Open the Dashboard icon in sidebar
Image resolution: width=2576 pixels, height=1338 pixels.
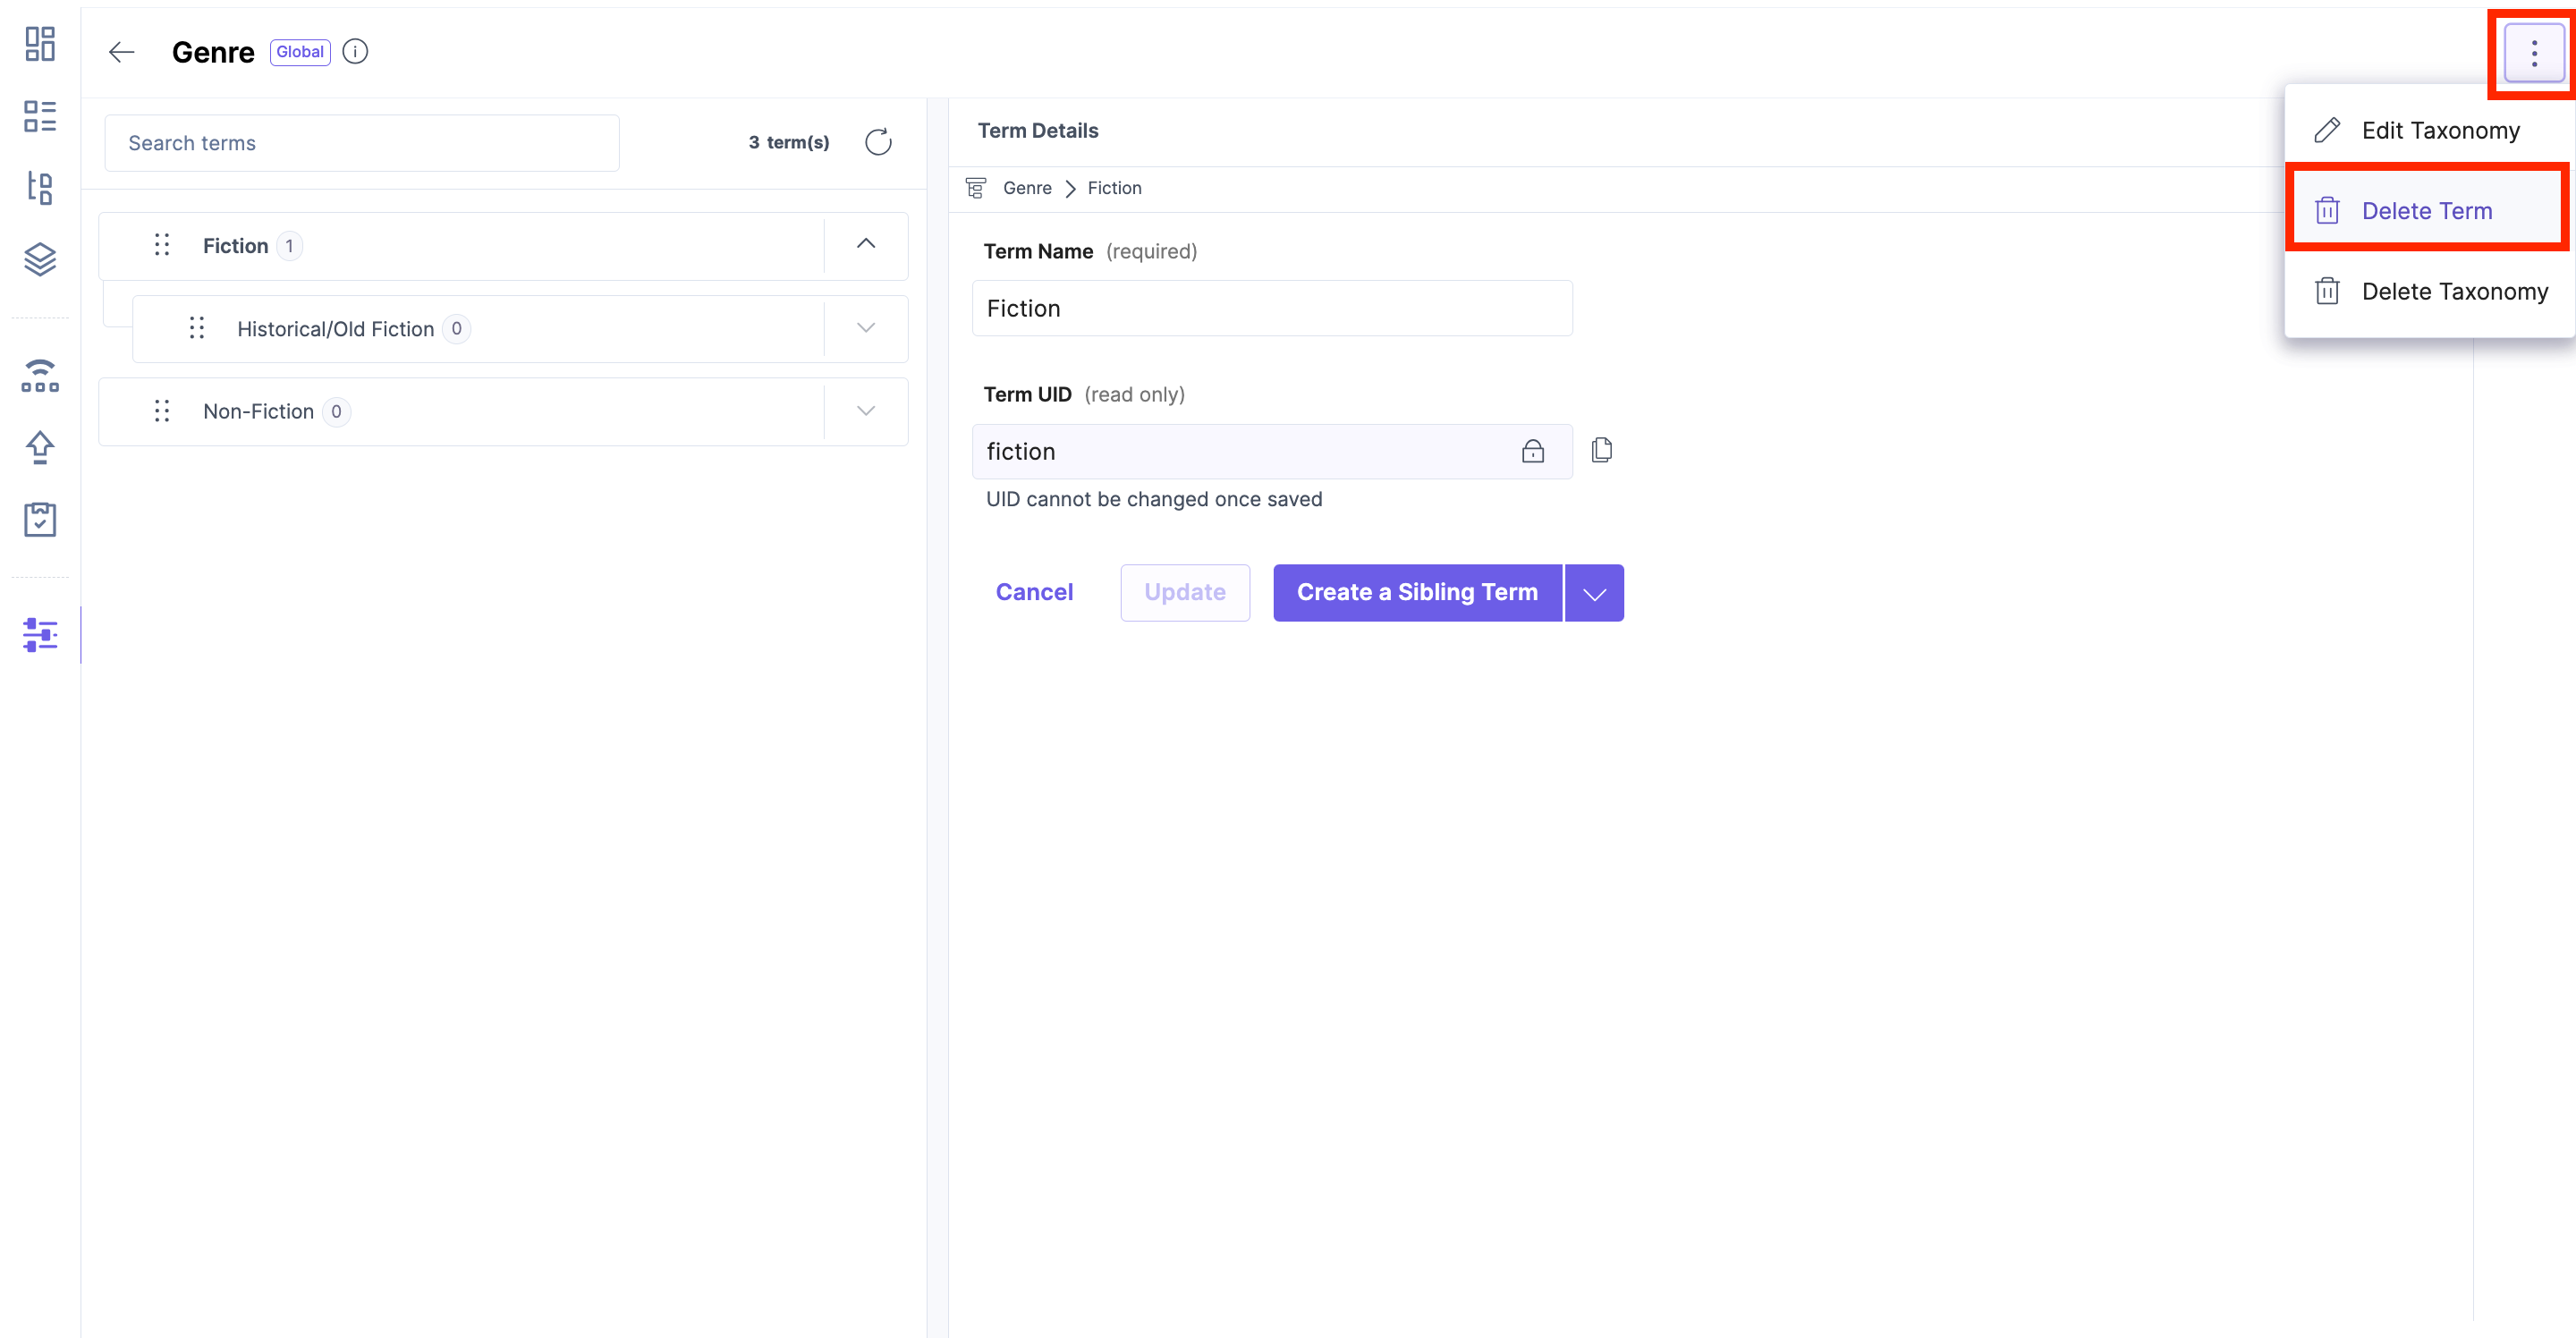[x=40, y=44]
